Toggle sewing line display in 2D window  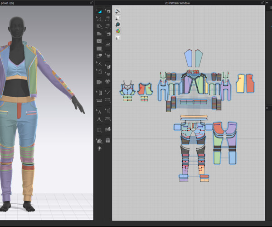point(117,11)
